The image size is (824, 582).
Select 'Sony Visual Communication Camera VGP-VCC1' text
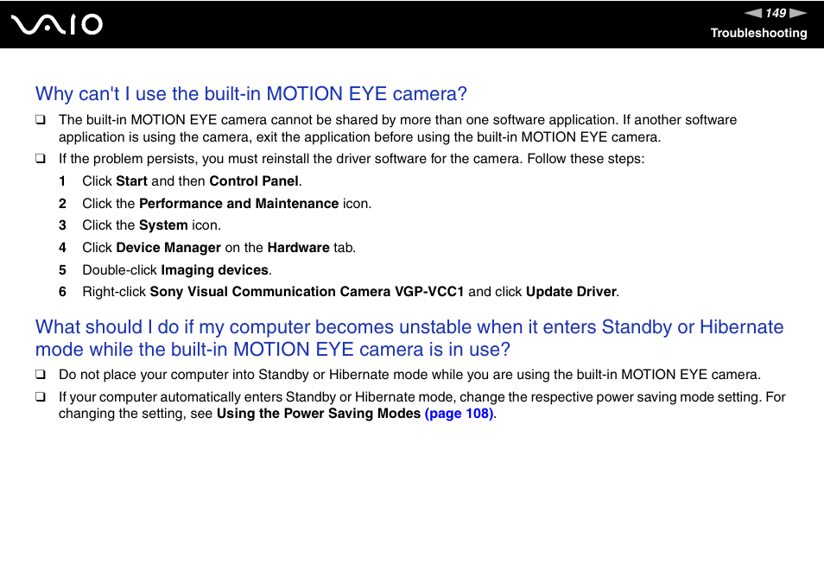point(307,292)
